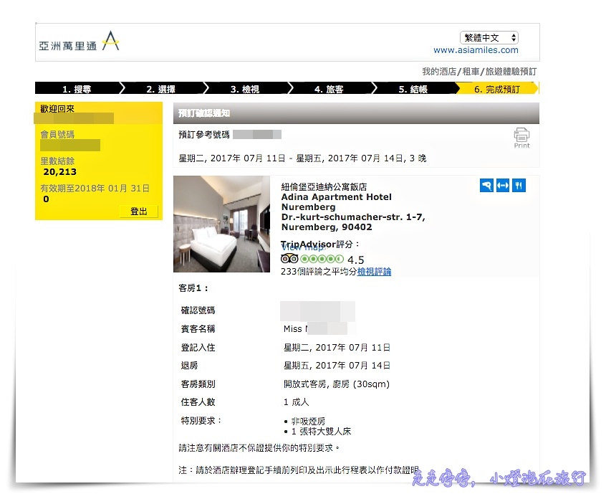
Task: Click the stay dates line with 3 晚
Action: [302, 158]
